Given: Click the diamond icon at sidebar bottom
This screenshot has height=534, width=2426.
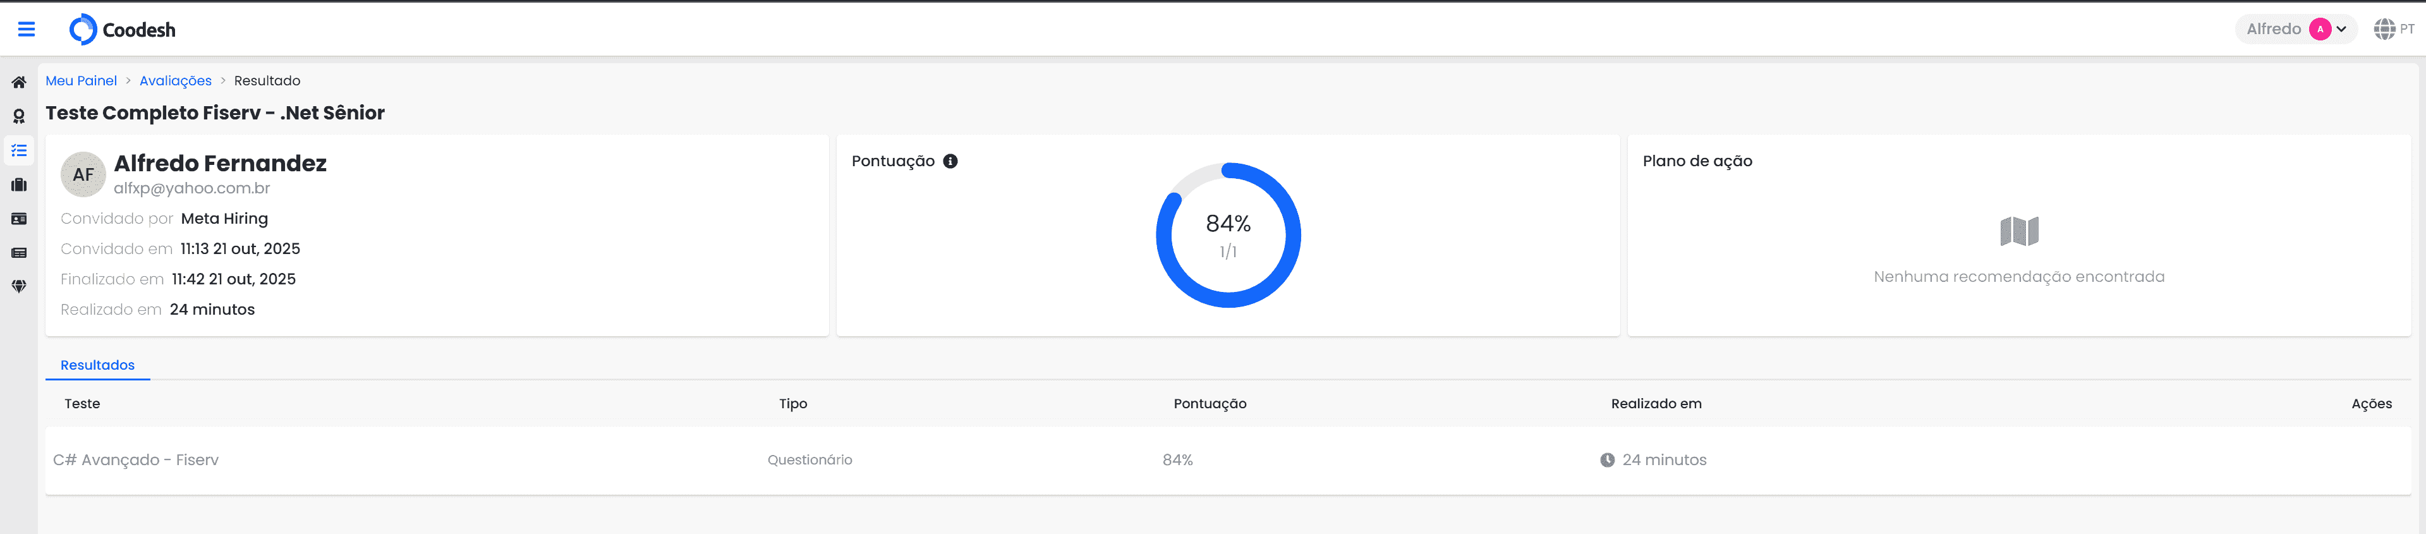Looking at the screenshot, I should (x=19, y=286).
